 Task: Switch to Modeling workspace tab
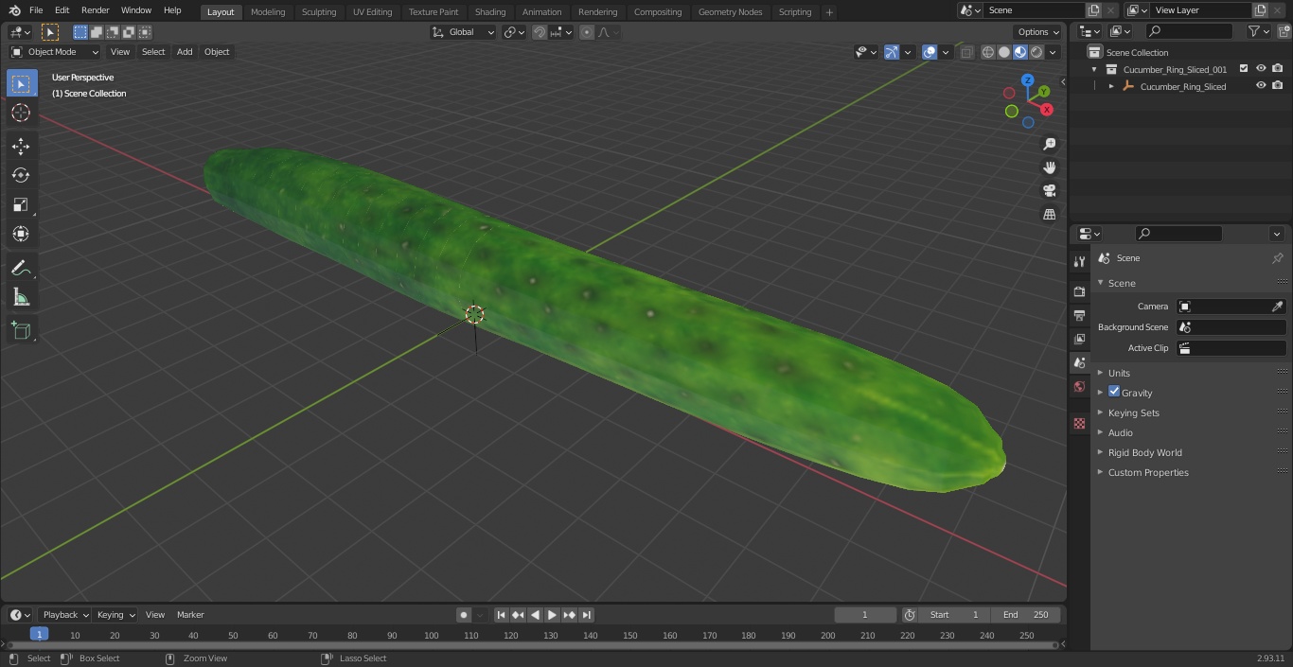268,12
